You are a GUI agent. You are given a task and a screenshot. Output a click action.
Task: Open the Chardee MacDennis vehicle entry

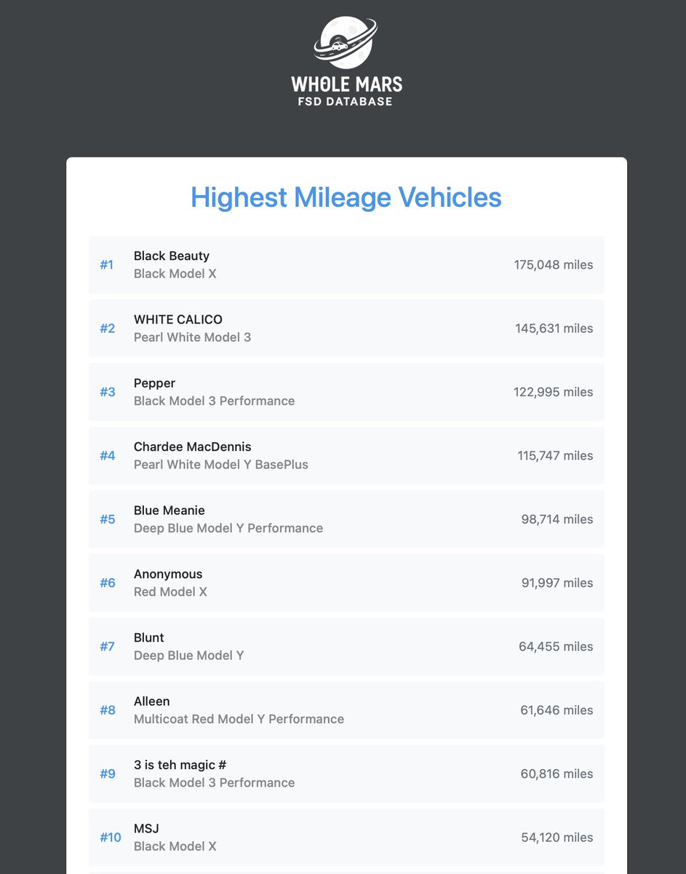coord(346,455)
